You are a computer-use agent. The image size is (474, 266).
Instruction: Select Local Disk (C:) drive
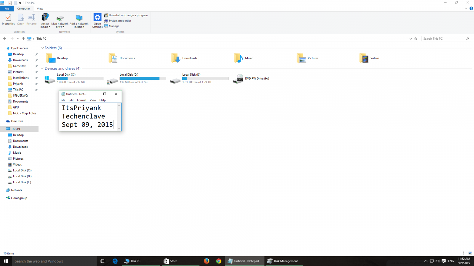74,79
